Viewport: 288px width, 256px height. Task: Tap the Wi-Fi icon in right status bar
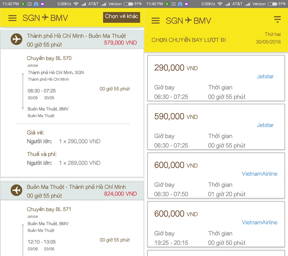click(x=220, y=4)
